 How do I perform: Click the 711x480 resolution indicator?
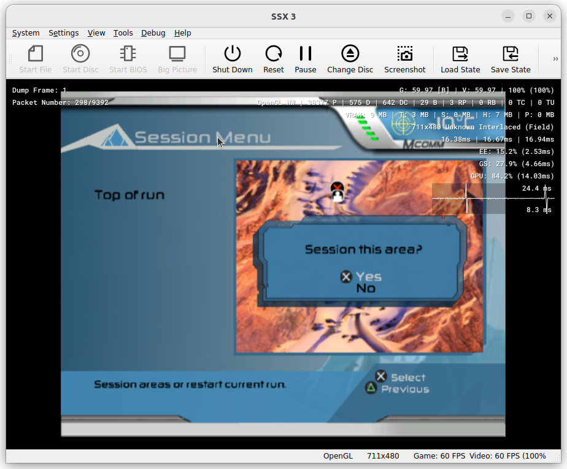coord(383,456)
